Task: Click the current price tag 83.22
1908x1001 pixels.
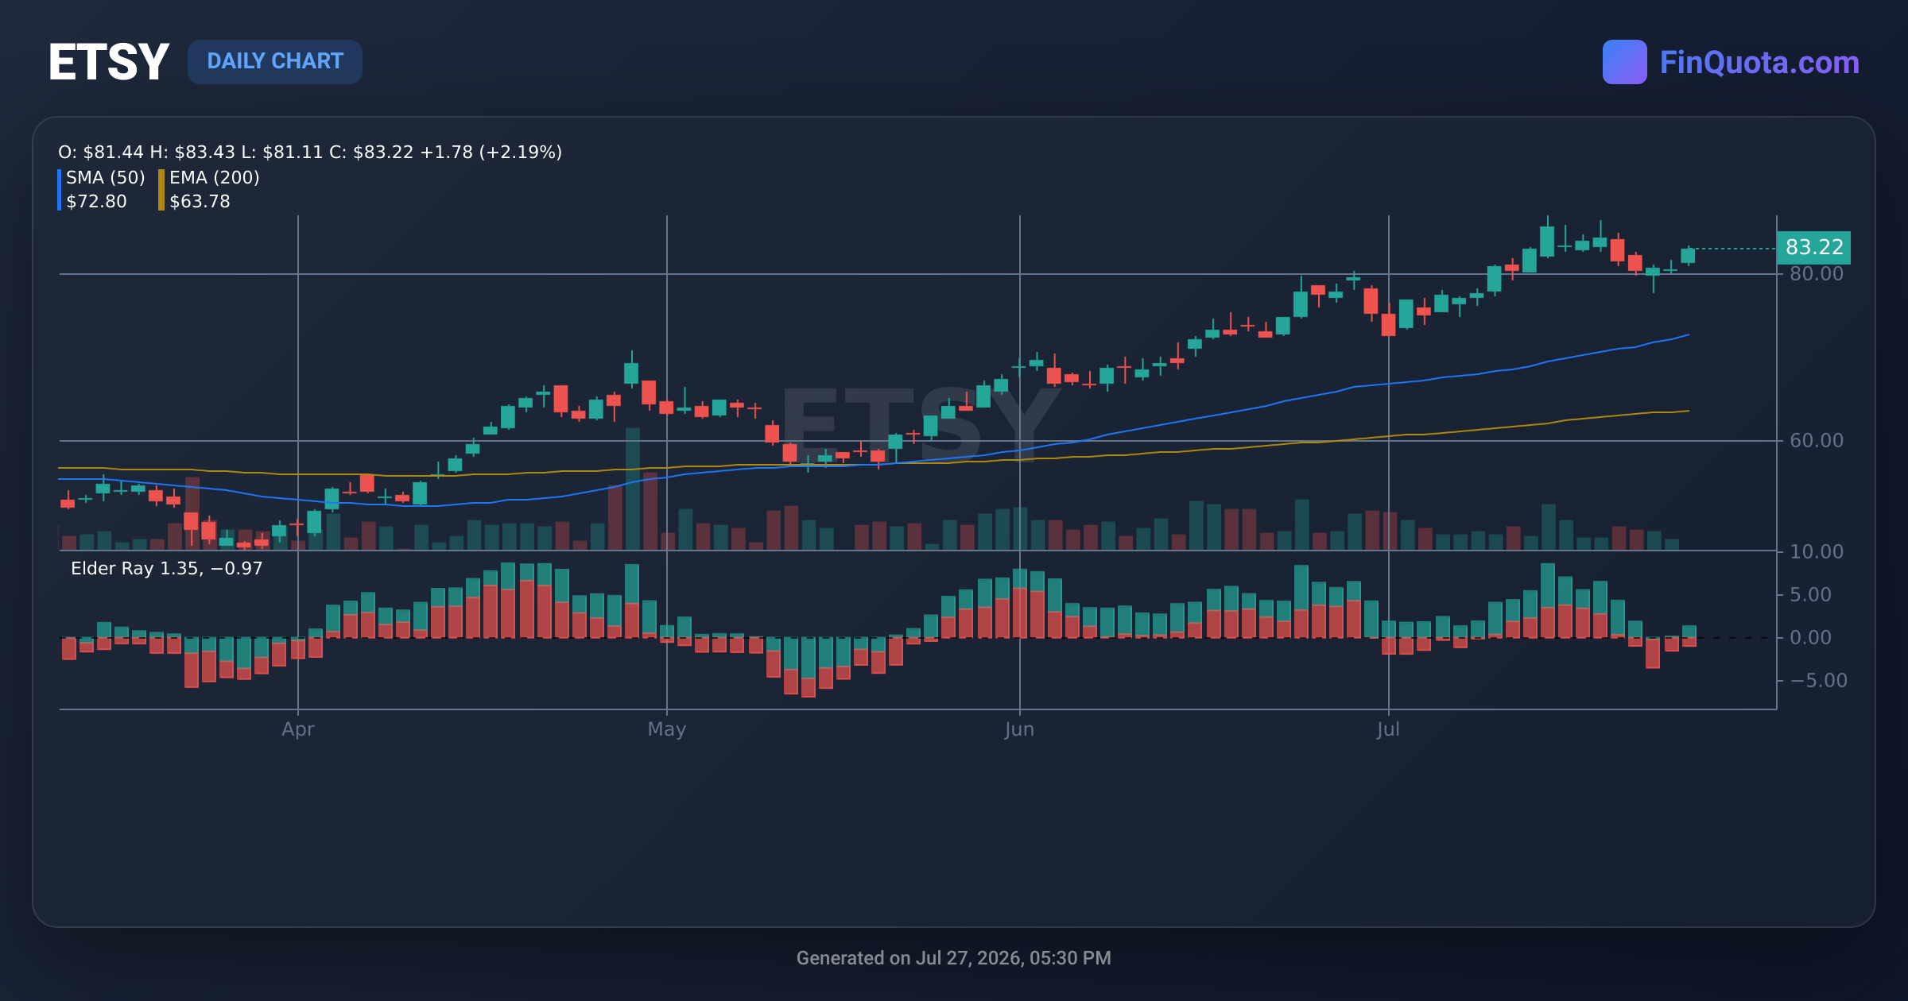Action: click(1813, 247)
